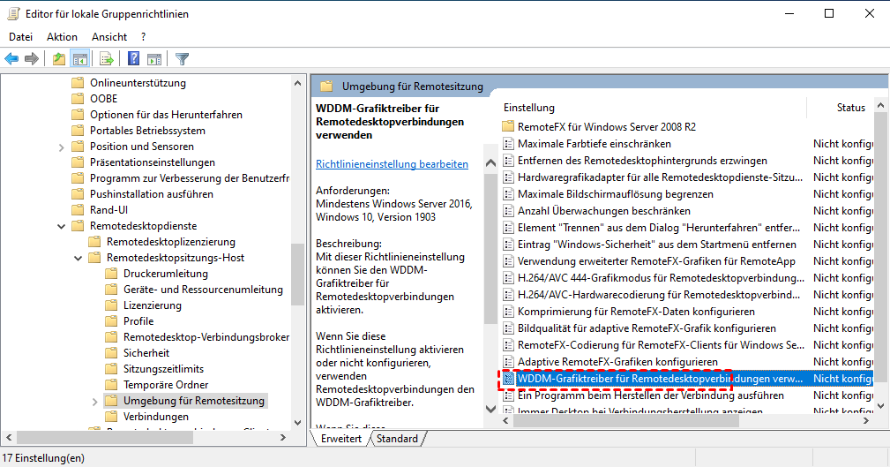Select Maximale Farbtiefe einschränken policy setting

[594, 143]
